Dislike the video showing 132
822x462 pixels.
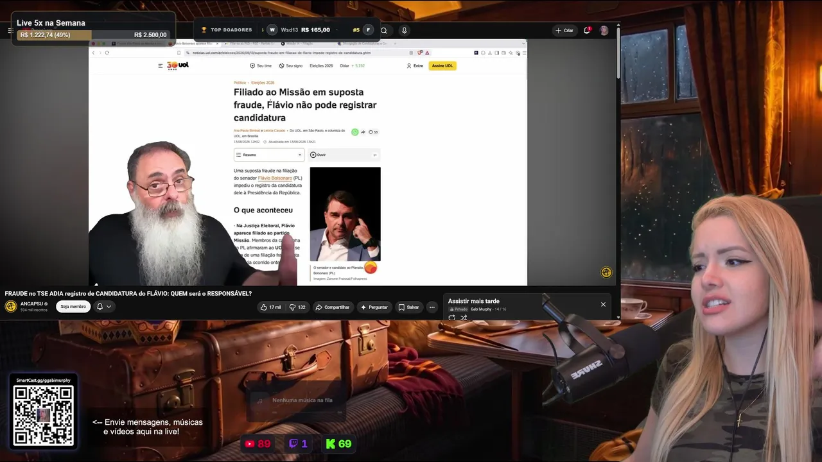pos(297,307)
